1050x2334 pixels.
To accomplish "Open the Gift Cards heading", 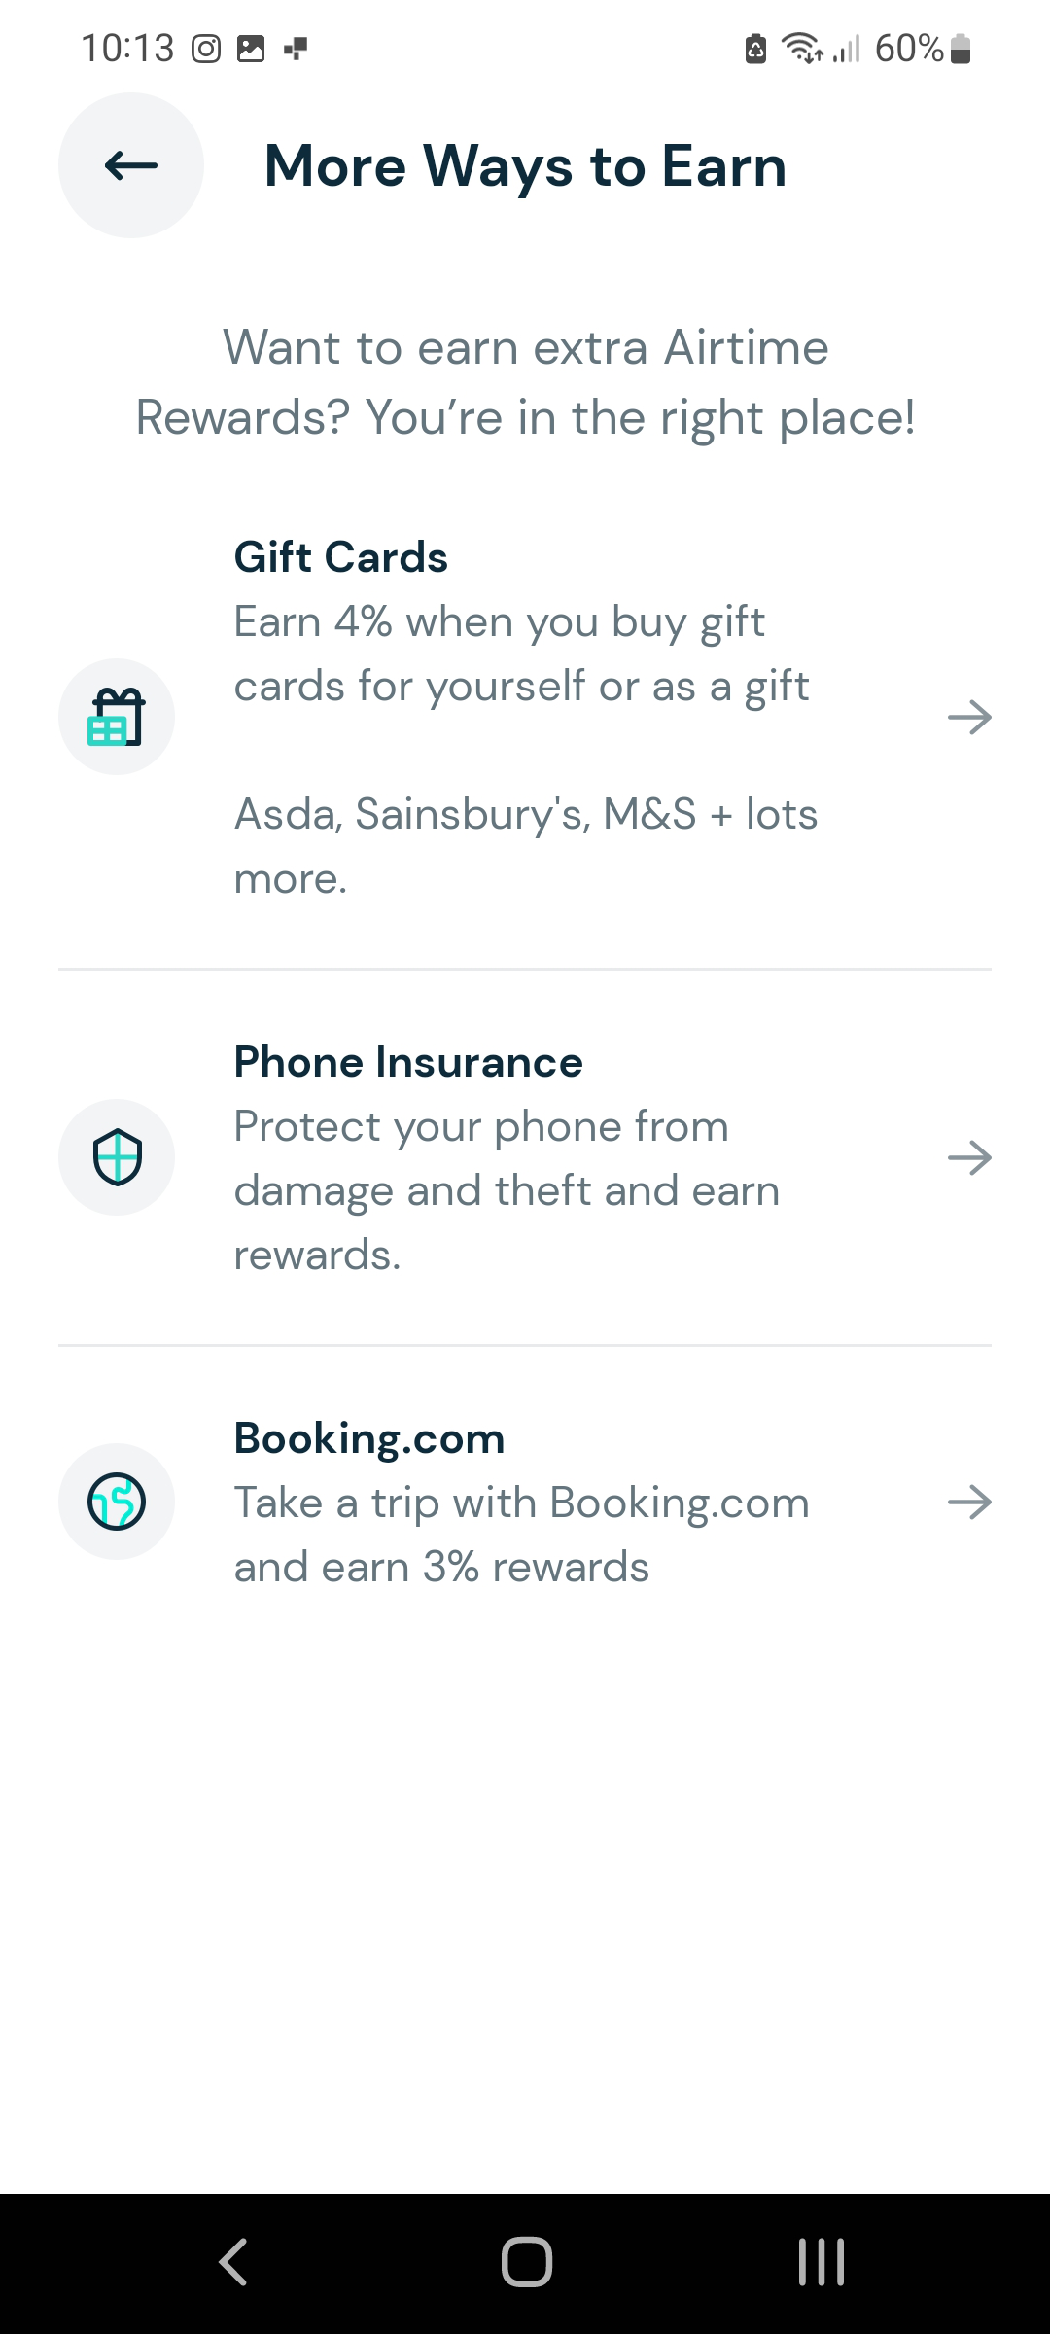I will click(x=341, y=557).
